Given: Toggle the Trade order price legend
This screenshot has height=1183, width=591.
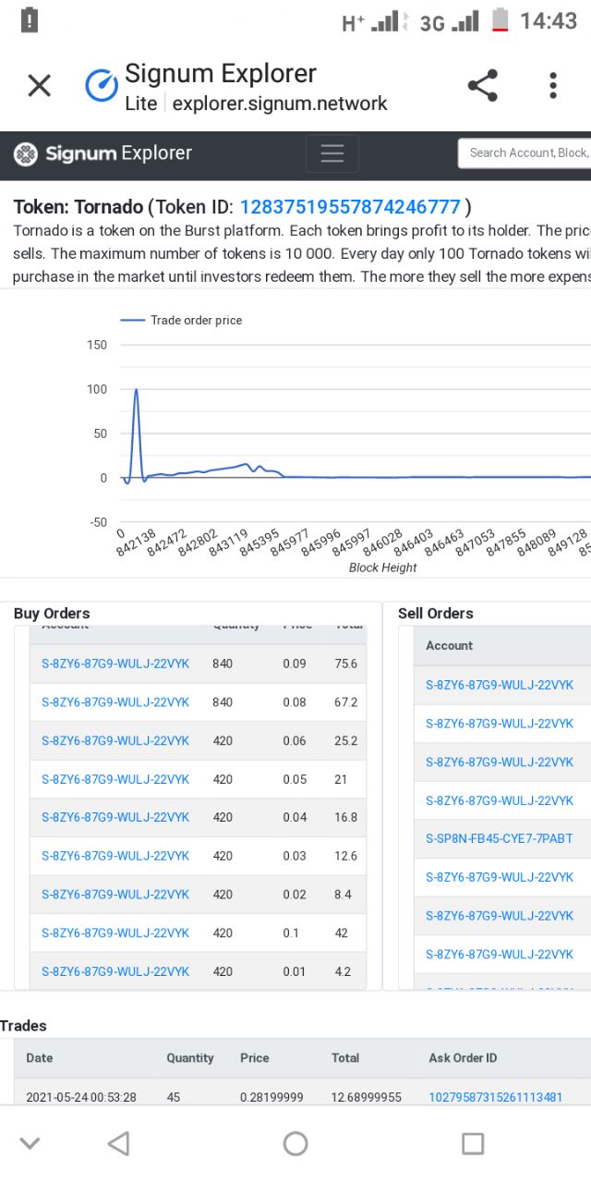Looking at the screenshot, I should point(181,320).
